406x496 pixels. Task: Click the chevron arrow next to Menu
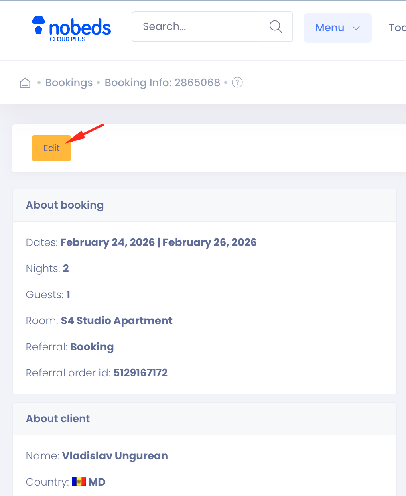(356, 28)
